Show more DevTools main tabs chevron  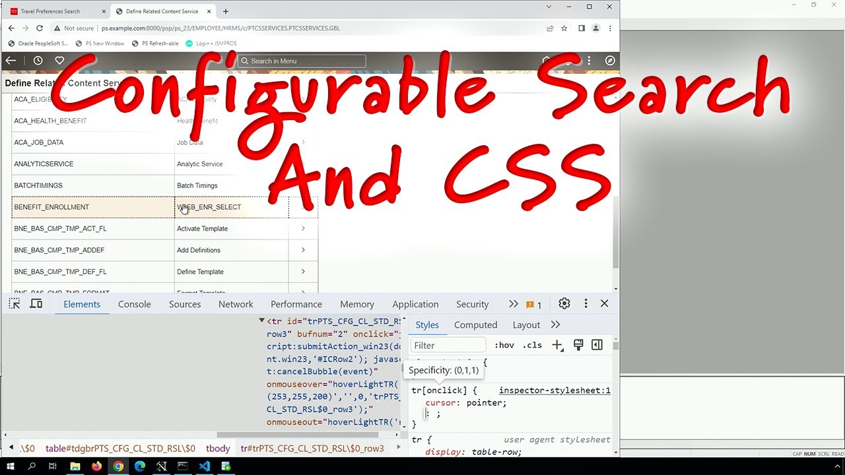513,304
